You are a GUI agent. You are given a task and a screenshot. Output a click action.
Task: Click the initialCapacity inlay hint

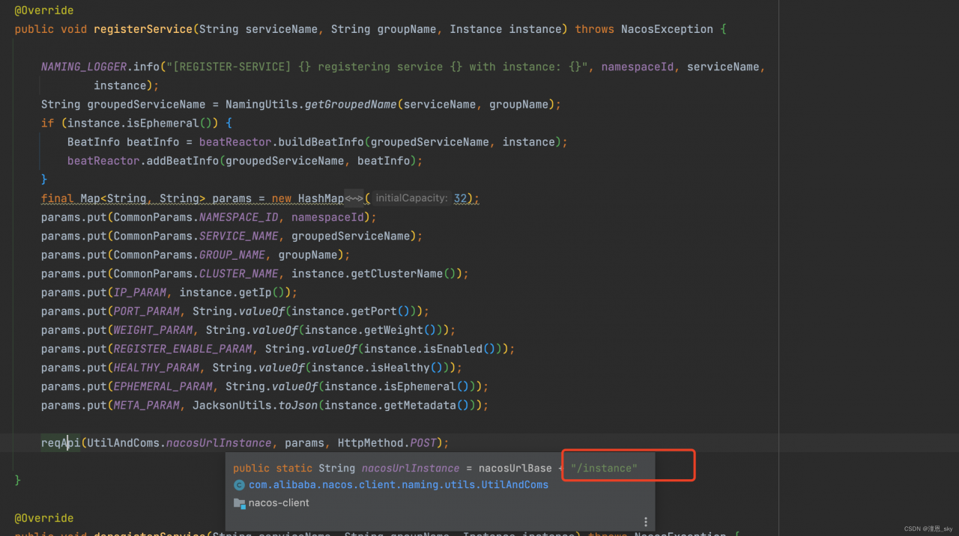(x=411, y=198)
